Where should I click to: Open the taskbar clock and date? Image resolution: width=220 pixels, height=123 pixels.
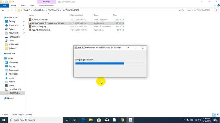tap(206, 120)
